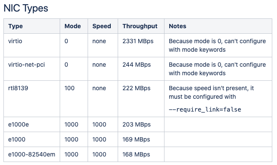Screen dimensions: 277x165
Task: Select rtl8139 mode value 100
Action: tap(70, 88)
